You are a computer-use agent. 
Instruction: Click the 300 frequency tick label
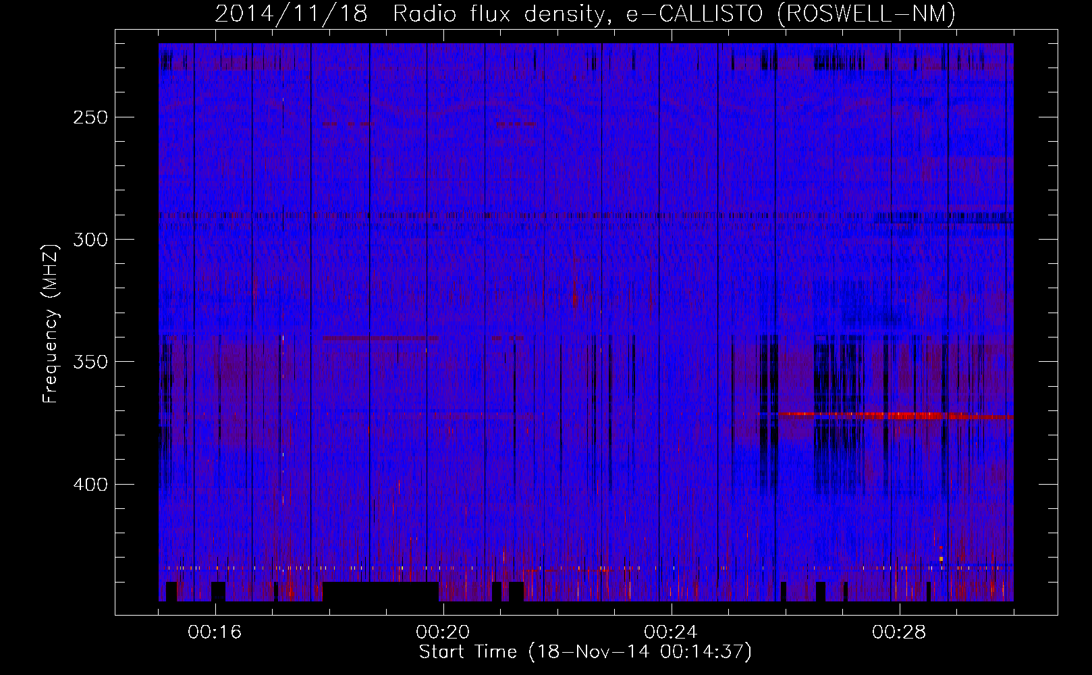90,240
